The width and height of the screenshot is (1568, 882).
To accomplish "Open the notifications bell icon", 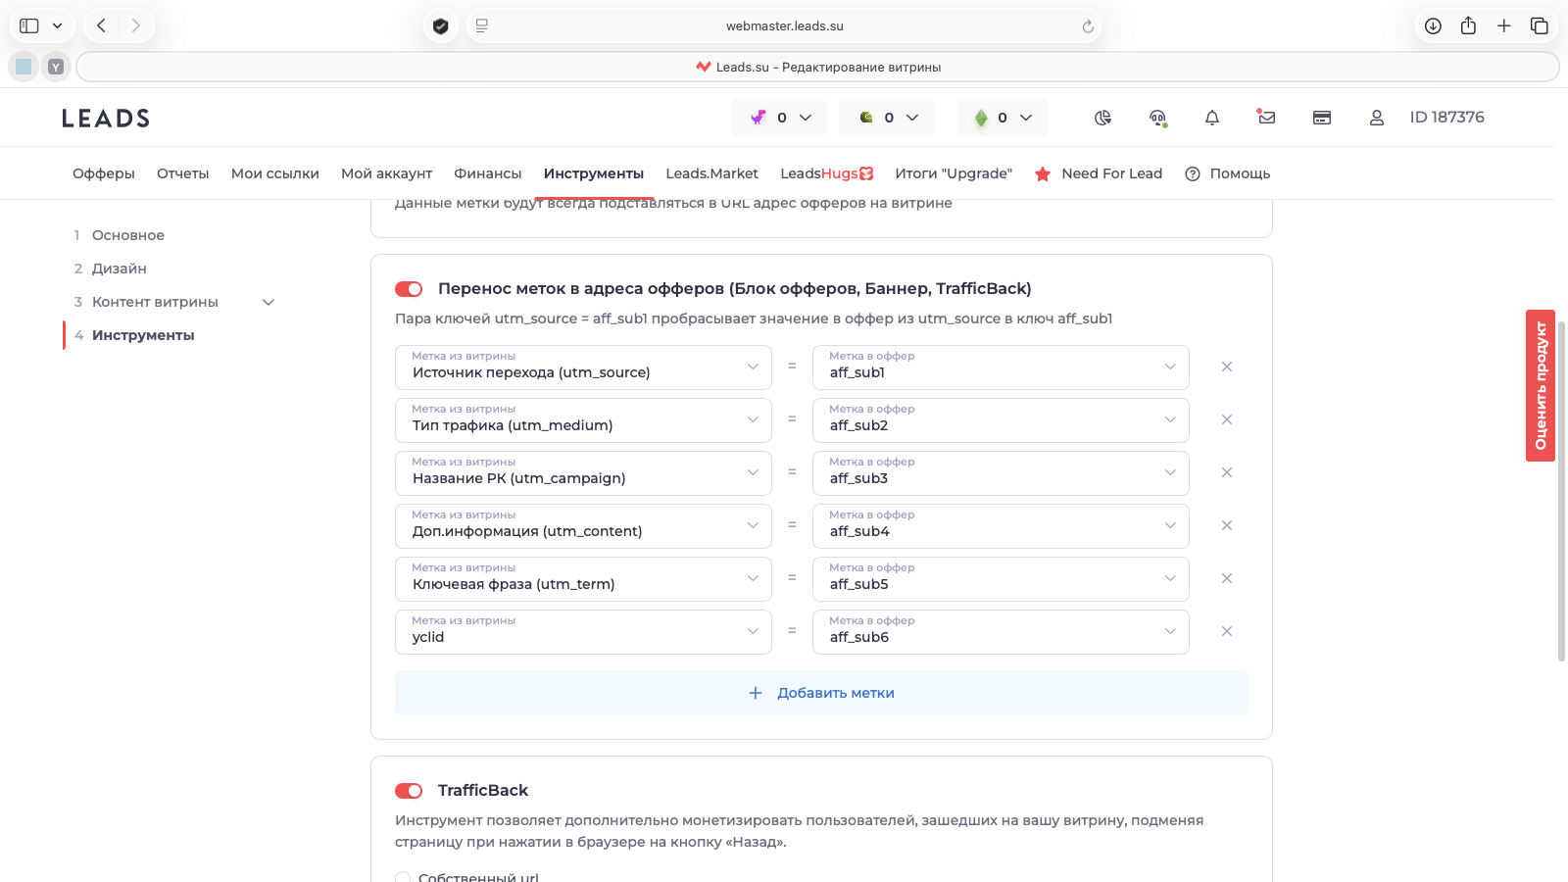I will pos(1212,118).
